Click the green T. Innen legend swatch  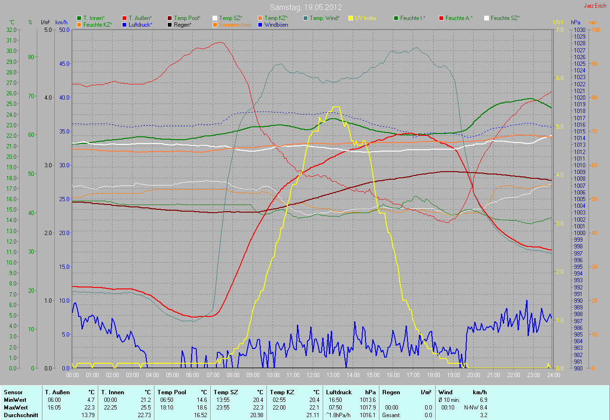pos(80,18)
